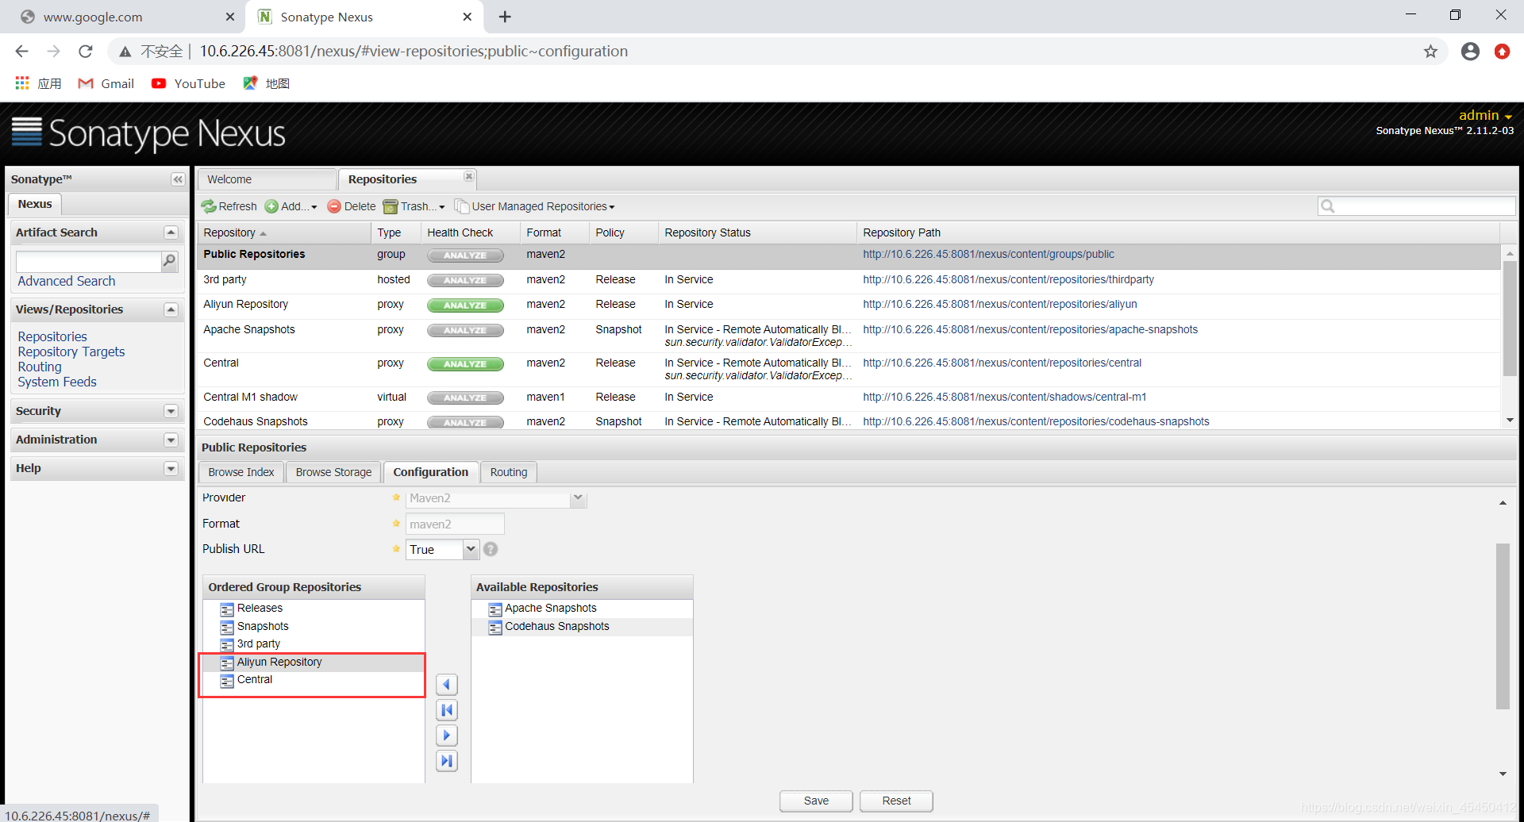Select Central in ordered group list
The width and height of the screenshot is (1524, 822).
pos(314,680)
